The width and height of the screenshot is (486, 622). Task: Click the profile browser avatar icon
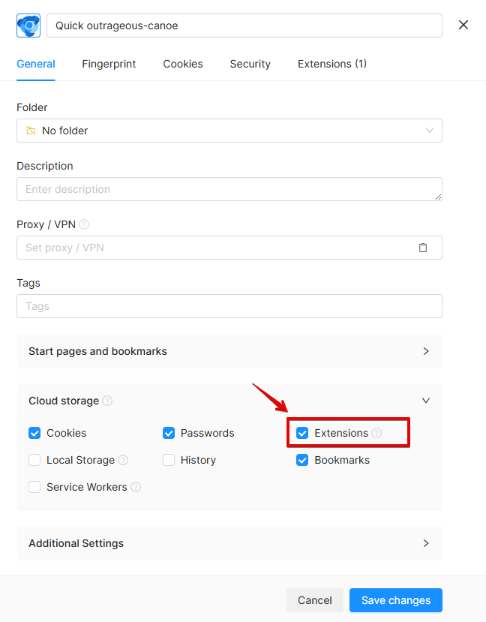coord(28,26)
